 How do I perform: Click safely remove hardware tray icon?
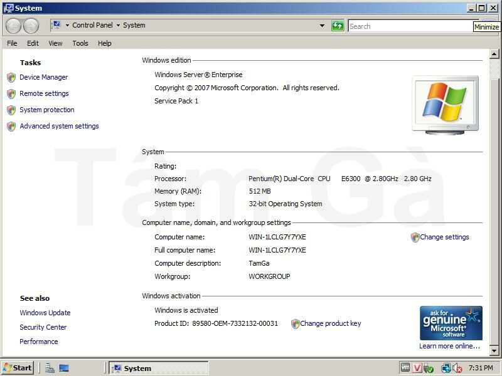pyautogui.click(x=428, y=368)
